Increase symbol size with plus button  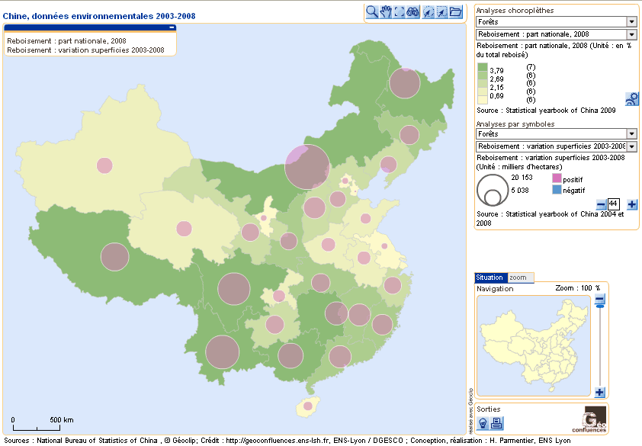(x=631, y=204)
